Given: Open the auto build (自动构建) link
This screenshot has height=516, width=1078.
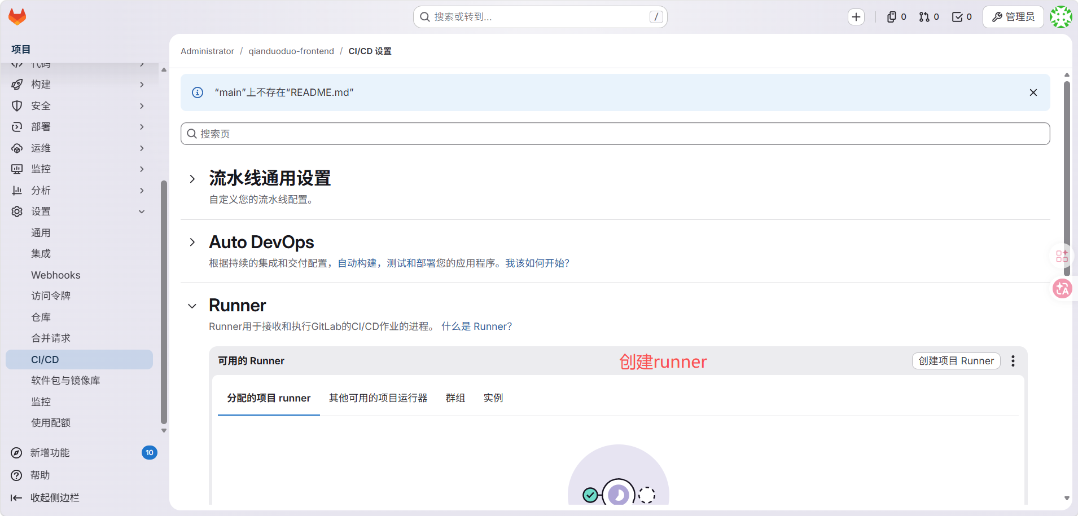Looking at the screenshot, I should pos(357,263).
